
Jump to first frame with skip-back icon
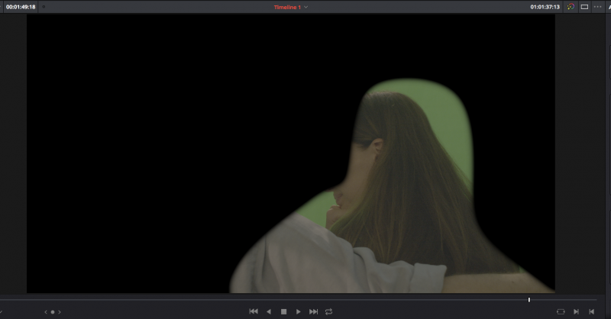tap(254, 311)
